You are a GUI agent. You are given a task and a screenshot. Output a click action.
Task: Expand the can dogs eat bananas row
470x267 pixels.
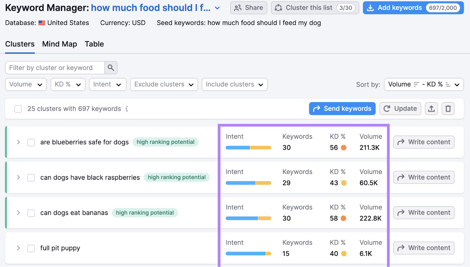(x=19, y=213)
